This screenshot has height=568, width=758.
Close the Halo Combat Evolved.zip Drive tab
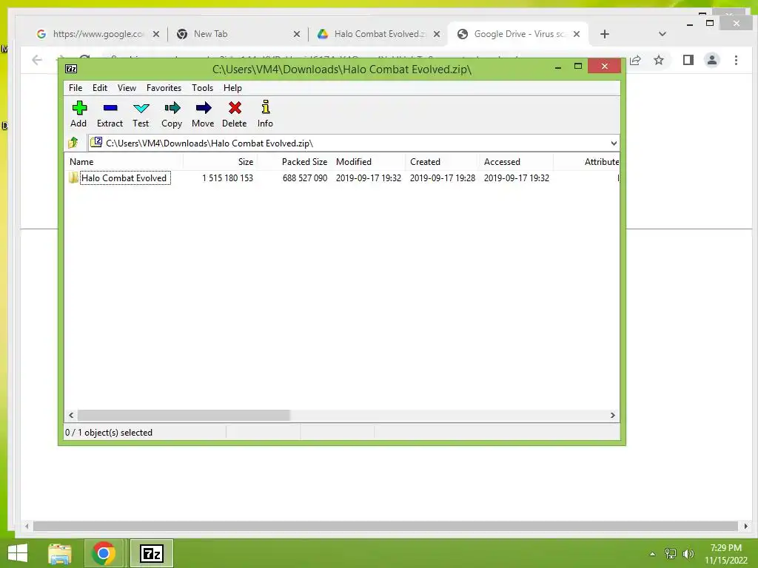click(x=437, y=34)
